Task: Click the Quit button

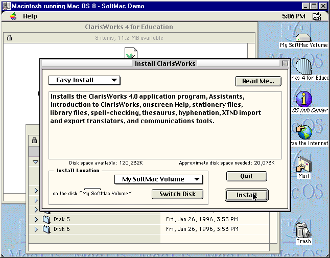Action: [x=247, y=176]
